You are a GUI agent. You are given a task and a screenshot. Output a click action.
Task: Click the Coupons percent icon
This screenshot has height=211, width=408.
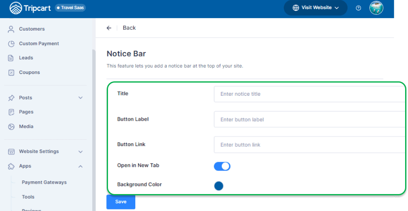pos(11,72)
